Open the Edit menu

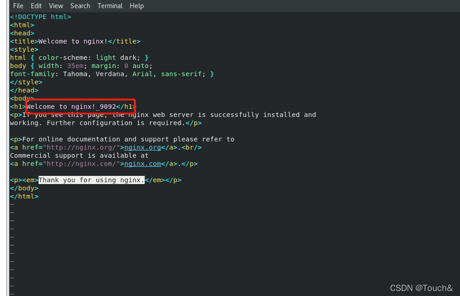click(x=36, y=6)
